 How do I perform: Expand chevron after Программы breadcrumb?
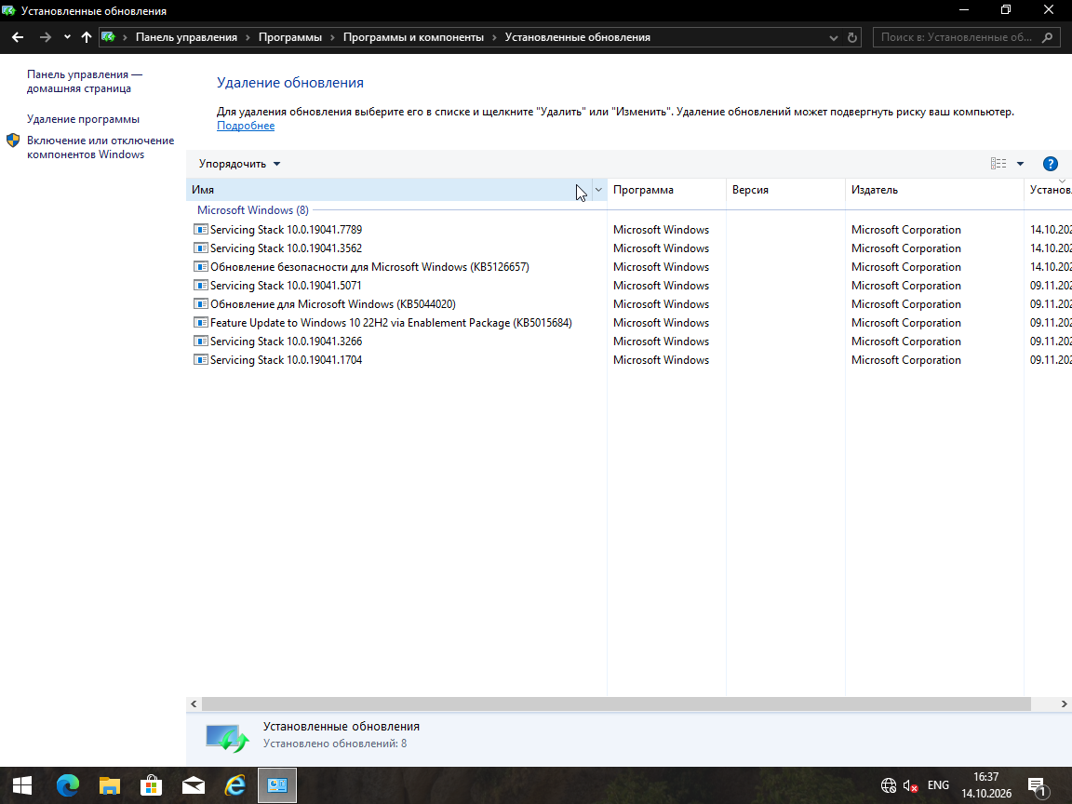[332, 37]
